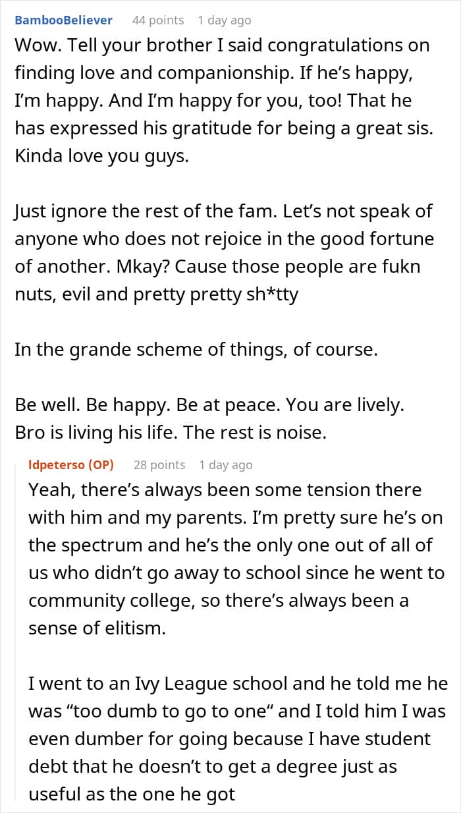Open ldpeterso reply's "1 day ago" timestamp
Image resolution: width=461 pixels, height=813 pixels.
coord(225,464)
